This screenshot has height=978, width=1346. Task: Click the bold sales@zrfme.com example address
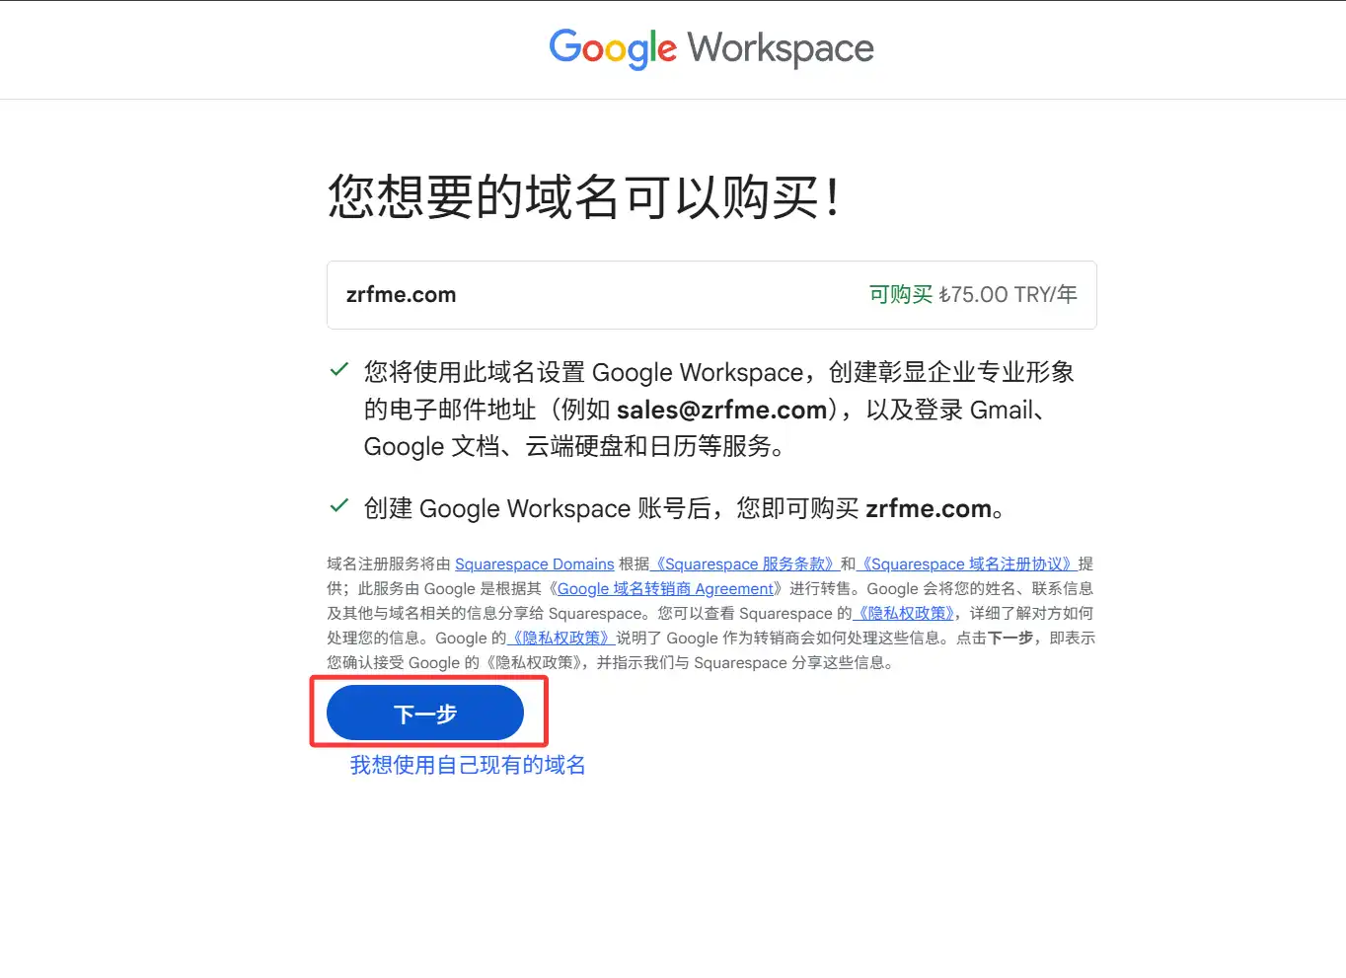tap(722, 410)
